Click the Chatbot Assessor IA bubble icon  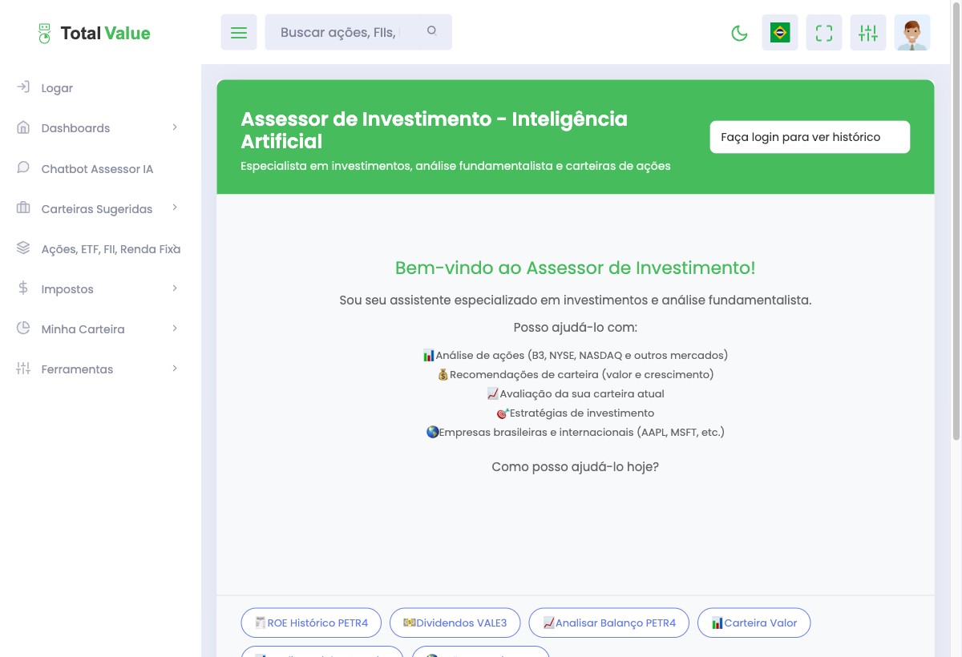(x=23, y=168)
